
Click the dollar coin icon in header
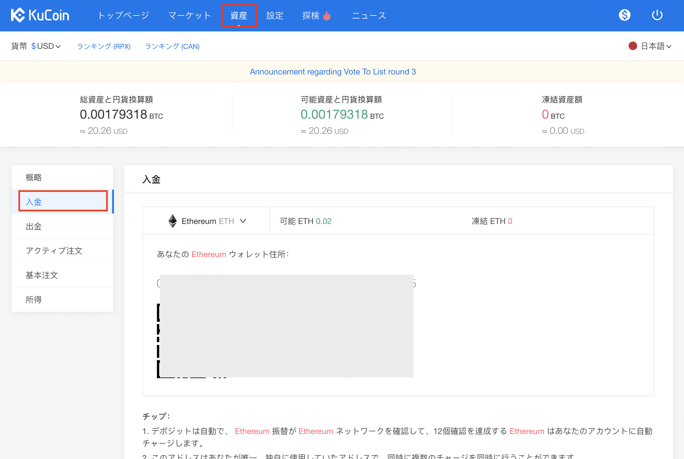[624, 15]
